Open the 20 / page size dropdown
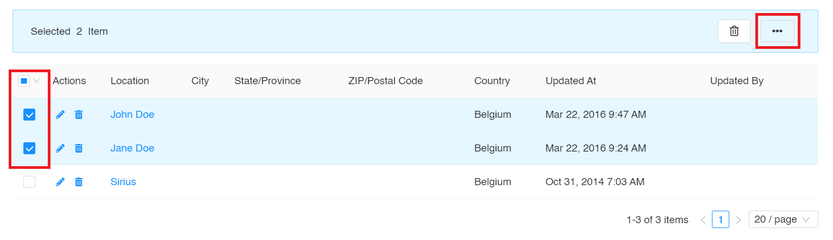This screenshot has width=833, height=240. pyautogui.click(x=783, y=219)
